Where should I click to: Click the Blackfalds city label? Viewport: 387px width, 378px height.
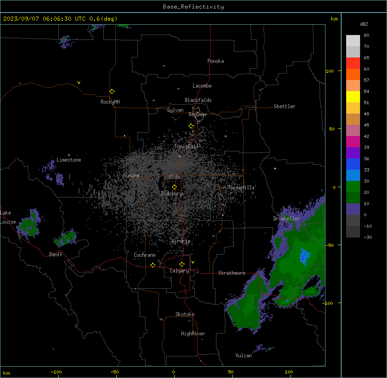[198, 100]
